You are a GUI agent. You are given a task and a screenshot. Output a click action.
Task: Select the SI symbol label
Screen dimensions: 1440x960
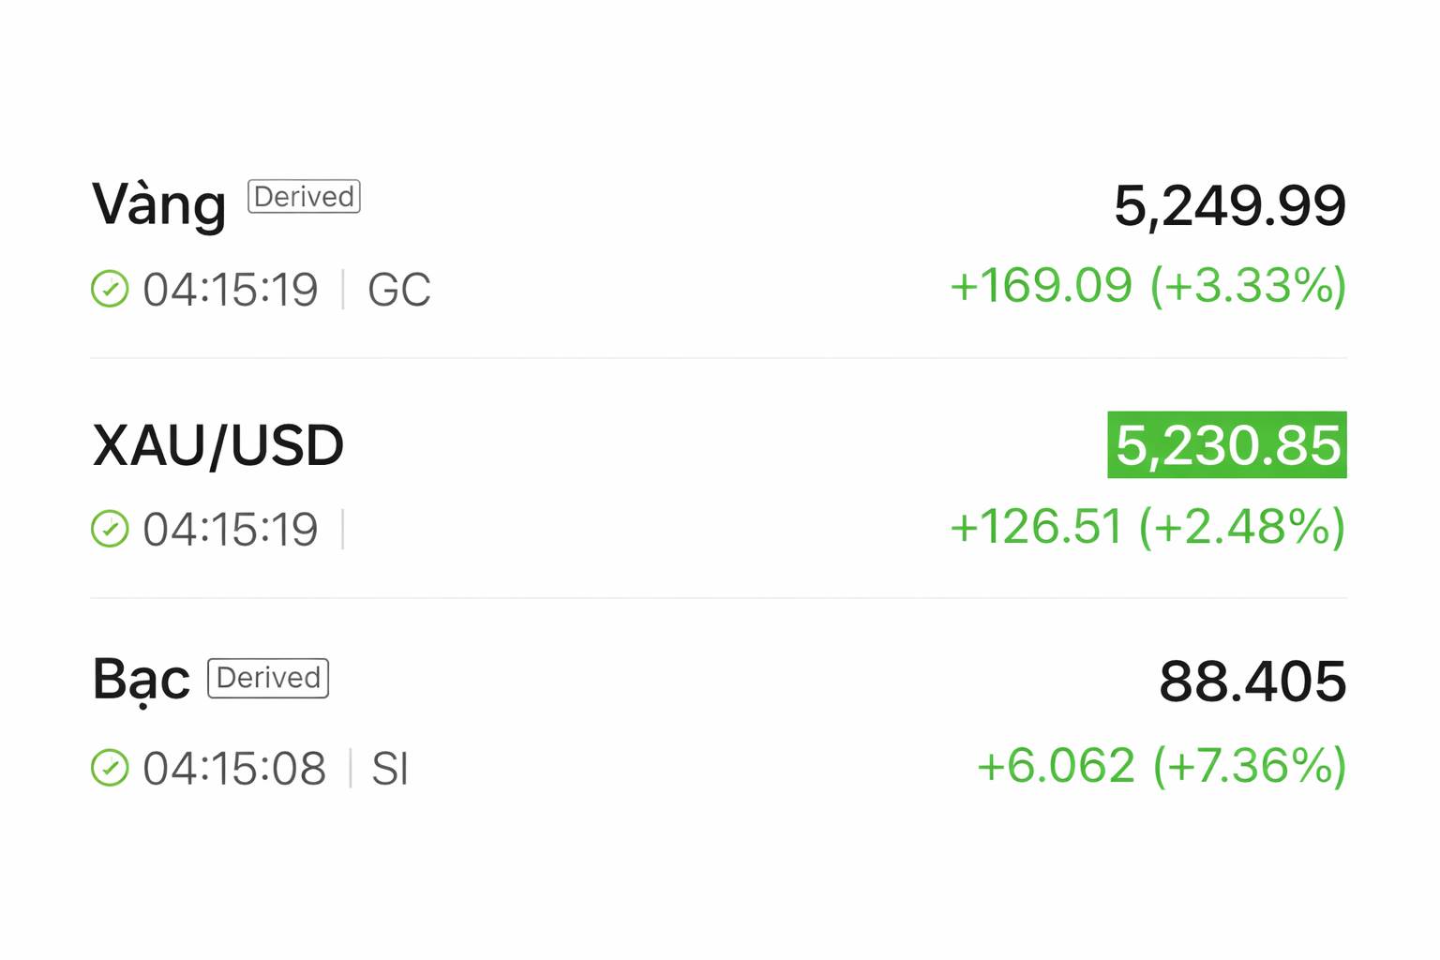pos(390,770)
